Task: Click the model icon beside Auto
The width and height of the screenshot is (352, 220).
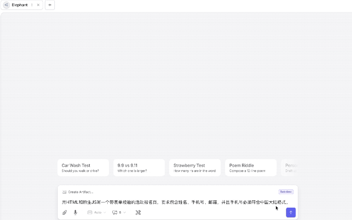Action: point(89,212)
